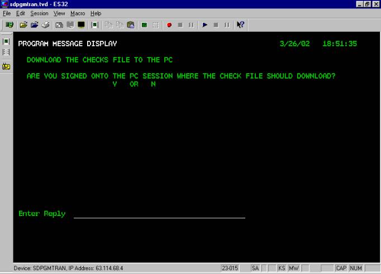Click the black screen monitor toolbar icon
This screenshot has height=274, width=381.
(82, 25)
